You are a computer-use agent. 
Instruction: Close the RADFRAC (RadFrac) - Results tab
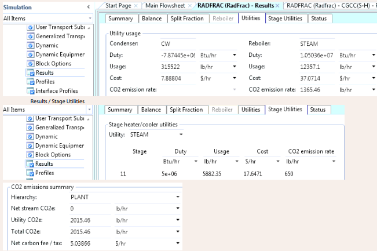tap(277, 5)
